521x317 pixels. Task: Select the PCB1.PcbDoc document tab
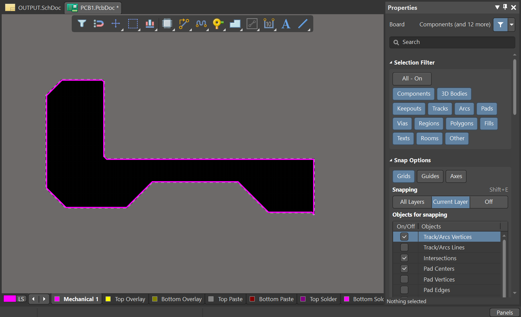click(93, 8)
